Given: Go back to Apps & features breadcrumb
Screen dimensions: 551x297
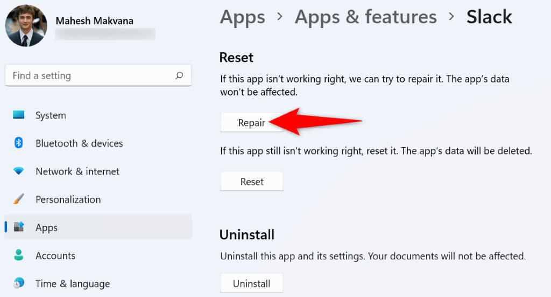Looking at the screenshot, I should point(365,17).
